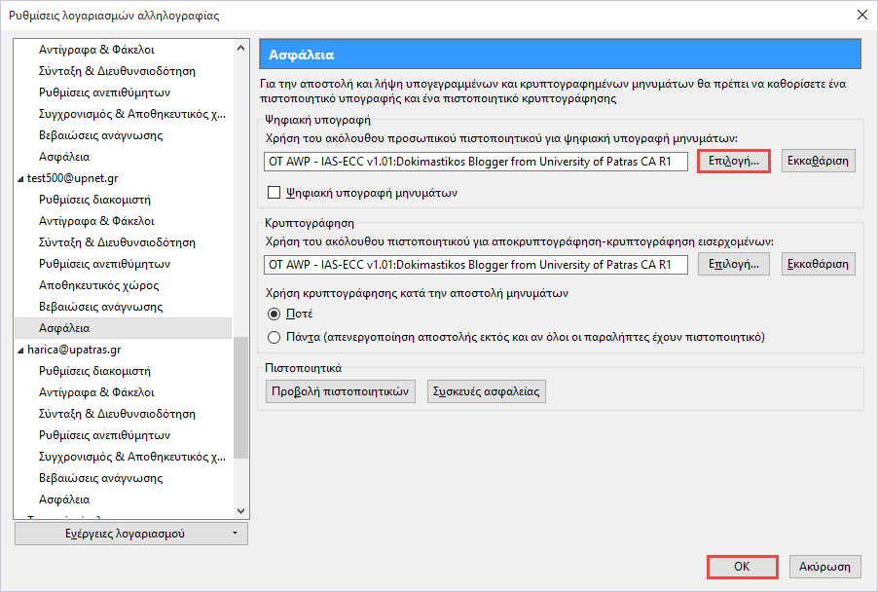
Task: Click Εκκαθάριση for encryption certificate
Action: click(818, 264)
